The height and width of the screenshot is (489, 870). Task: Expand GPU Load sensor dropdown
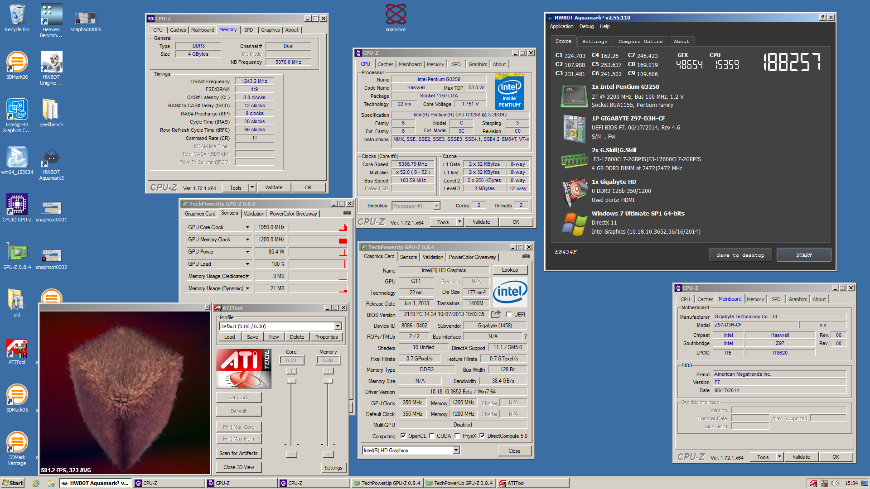click(247, 264)
